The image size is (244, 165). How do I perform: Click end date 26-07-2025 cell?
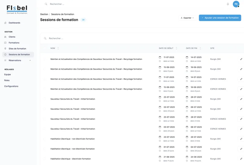pos(196,137)
